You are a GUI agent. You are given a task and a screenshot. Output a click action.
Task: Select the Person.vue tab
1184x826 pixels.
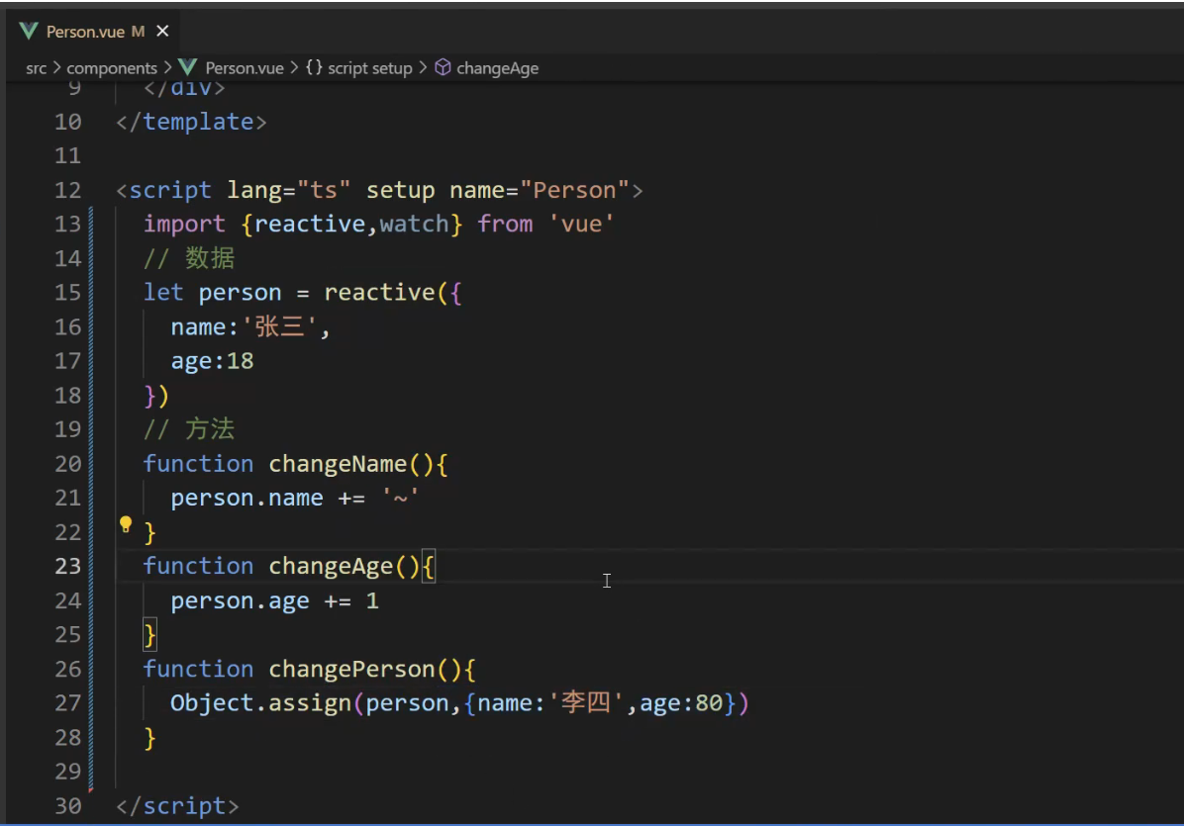pyautogui.click(x=94, y=31)
